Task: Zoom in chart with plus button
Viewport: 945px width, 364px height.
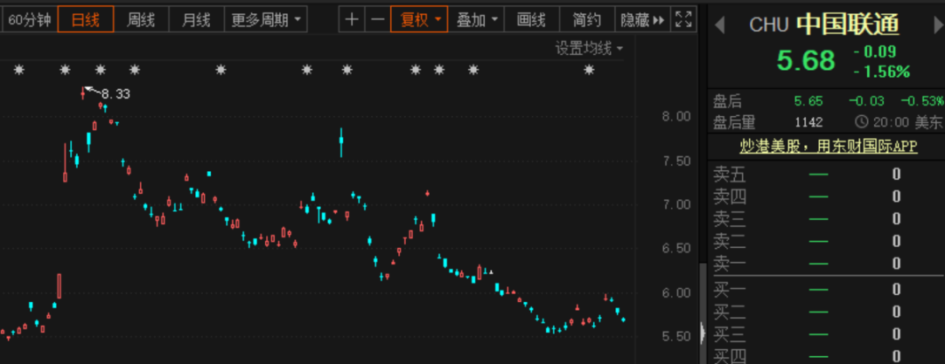Action: [x=352, y=20]
